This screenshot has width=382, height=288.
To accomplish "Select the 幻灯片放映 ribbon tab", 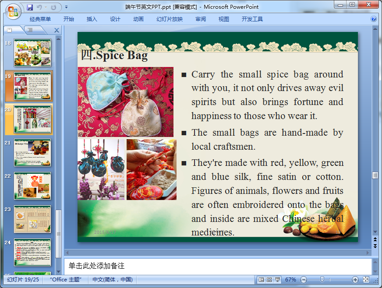I will tap(170, 19).
